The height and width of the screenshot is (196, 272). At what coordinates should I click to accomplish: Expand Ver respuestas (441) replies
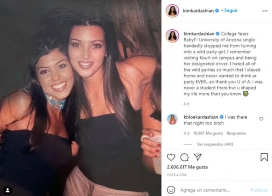215,144
